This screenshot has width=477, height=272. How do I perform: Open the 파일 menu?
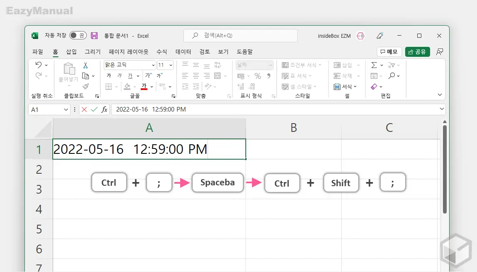(x=37, y=51)
